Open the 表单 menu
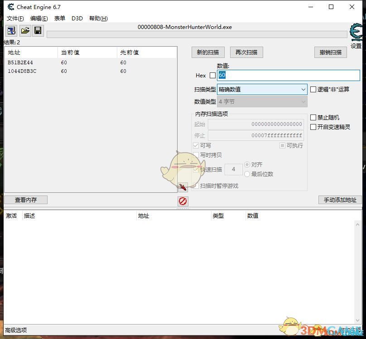This screenshot has height=339, width=366. [x=59, y=19]
